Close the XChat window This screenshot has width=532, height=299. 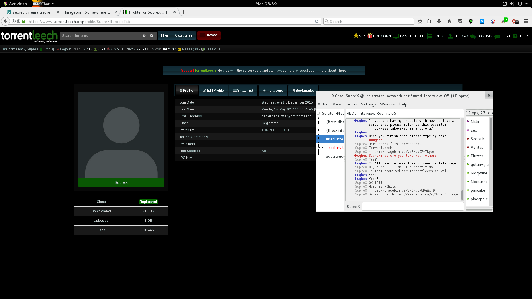click(489, 96)
